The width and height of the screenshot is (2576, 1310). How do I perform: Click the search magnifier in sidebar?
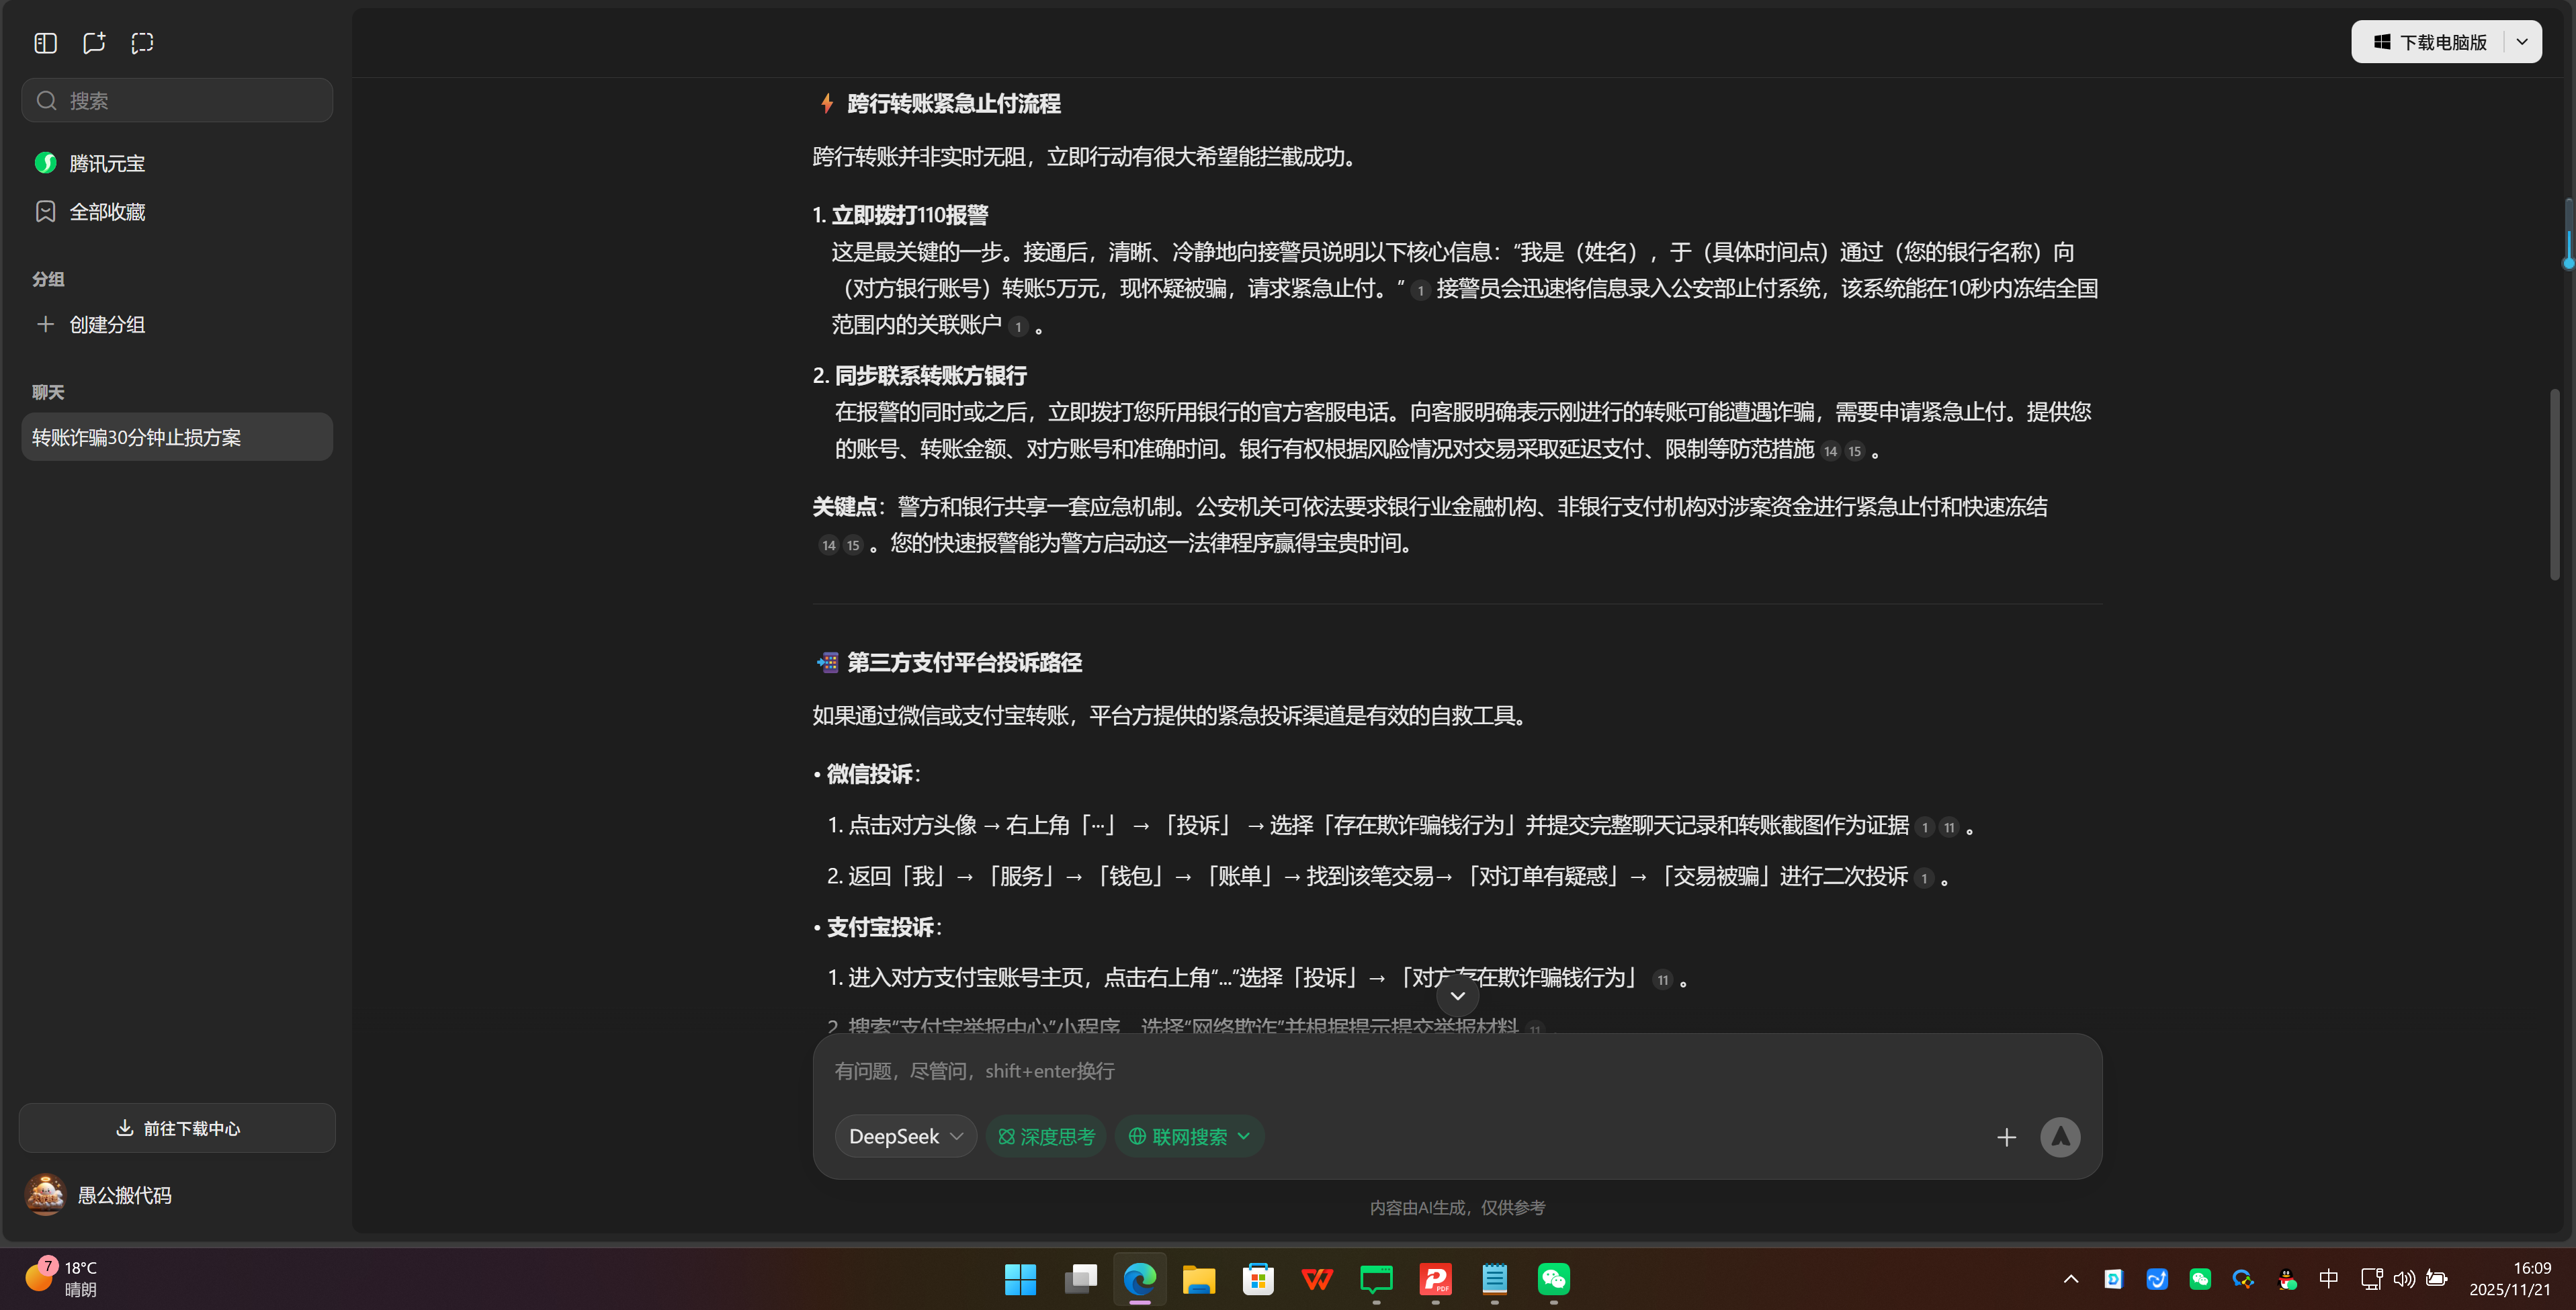click(46, 100)
